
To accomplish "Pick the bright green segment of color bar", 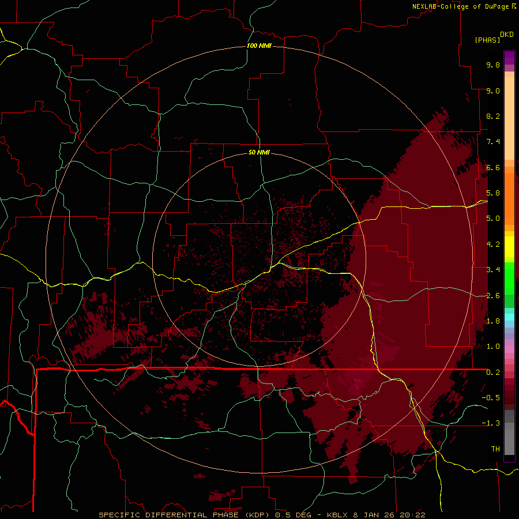I will (x=509, y=278).
